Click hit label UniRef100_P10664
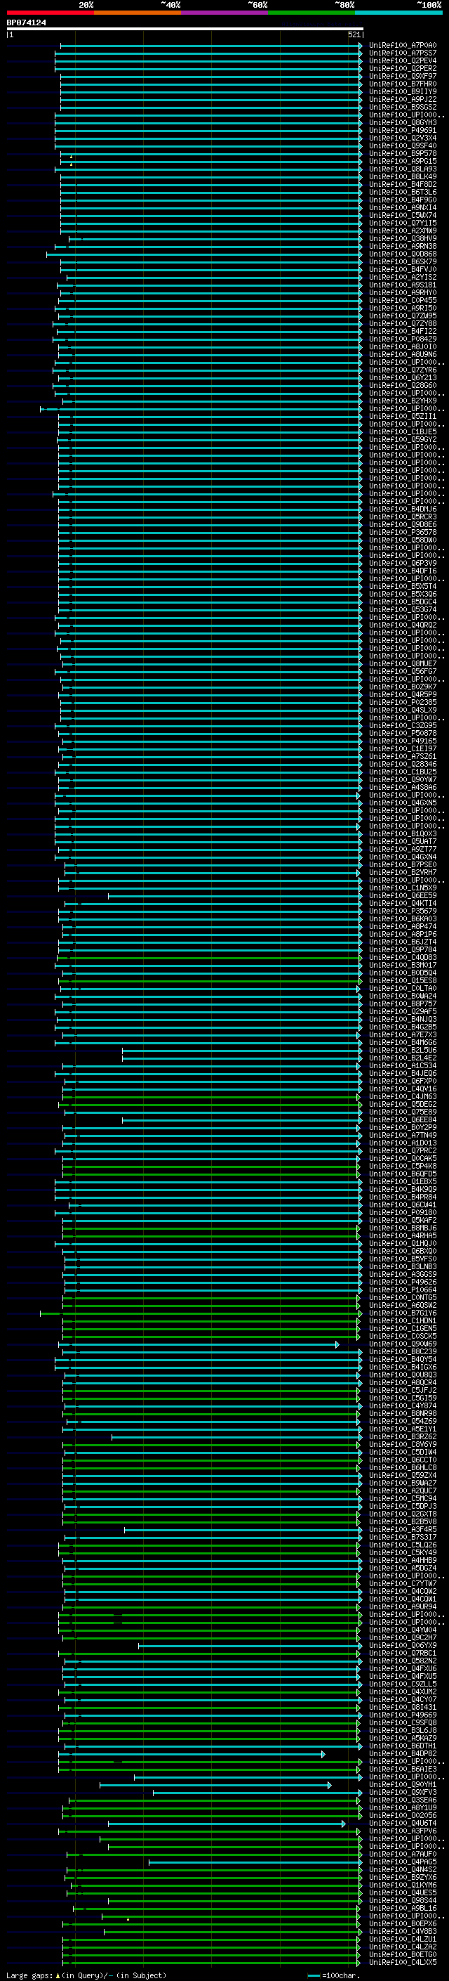This screenshot has width=449, height=1981. pyautogui.click(x=402, y=1290)
